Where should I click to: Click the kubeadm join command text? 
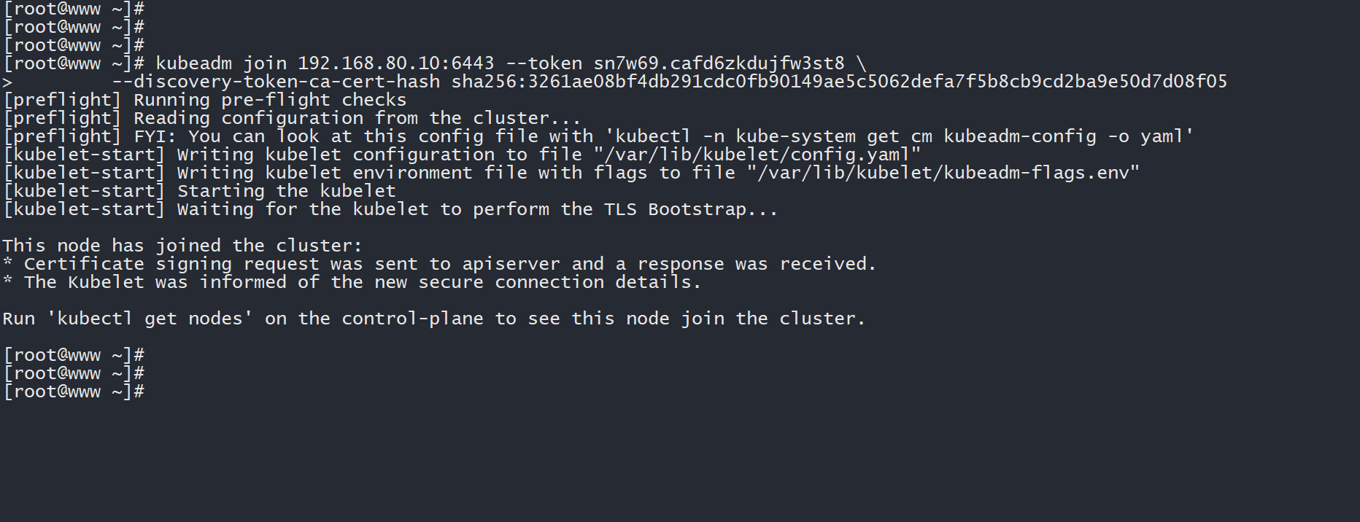(220, 63)
